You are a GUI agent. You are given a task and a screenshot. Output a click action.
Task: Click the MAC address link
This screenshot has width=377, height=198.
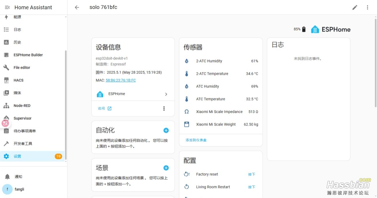click(120, 80)
